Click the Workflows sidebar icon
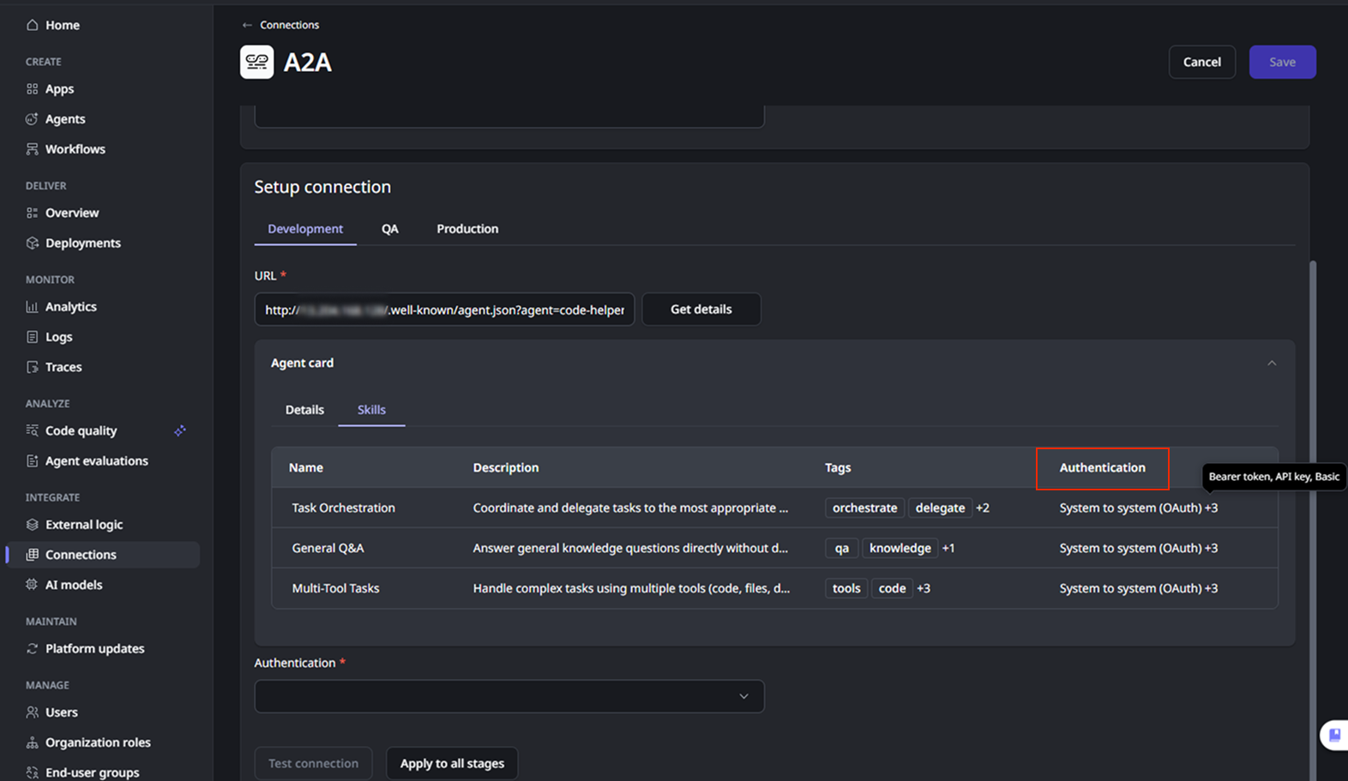Viewport: 1348px width, 781px height. 33,149
